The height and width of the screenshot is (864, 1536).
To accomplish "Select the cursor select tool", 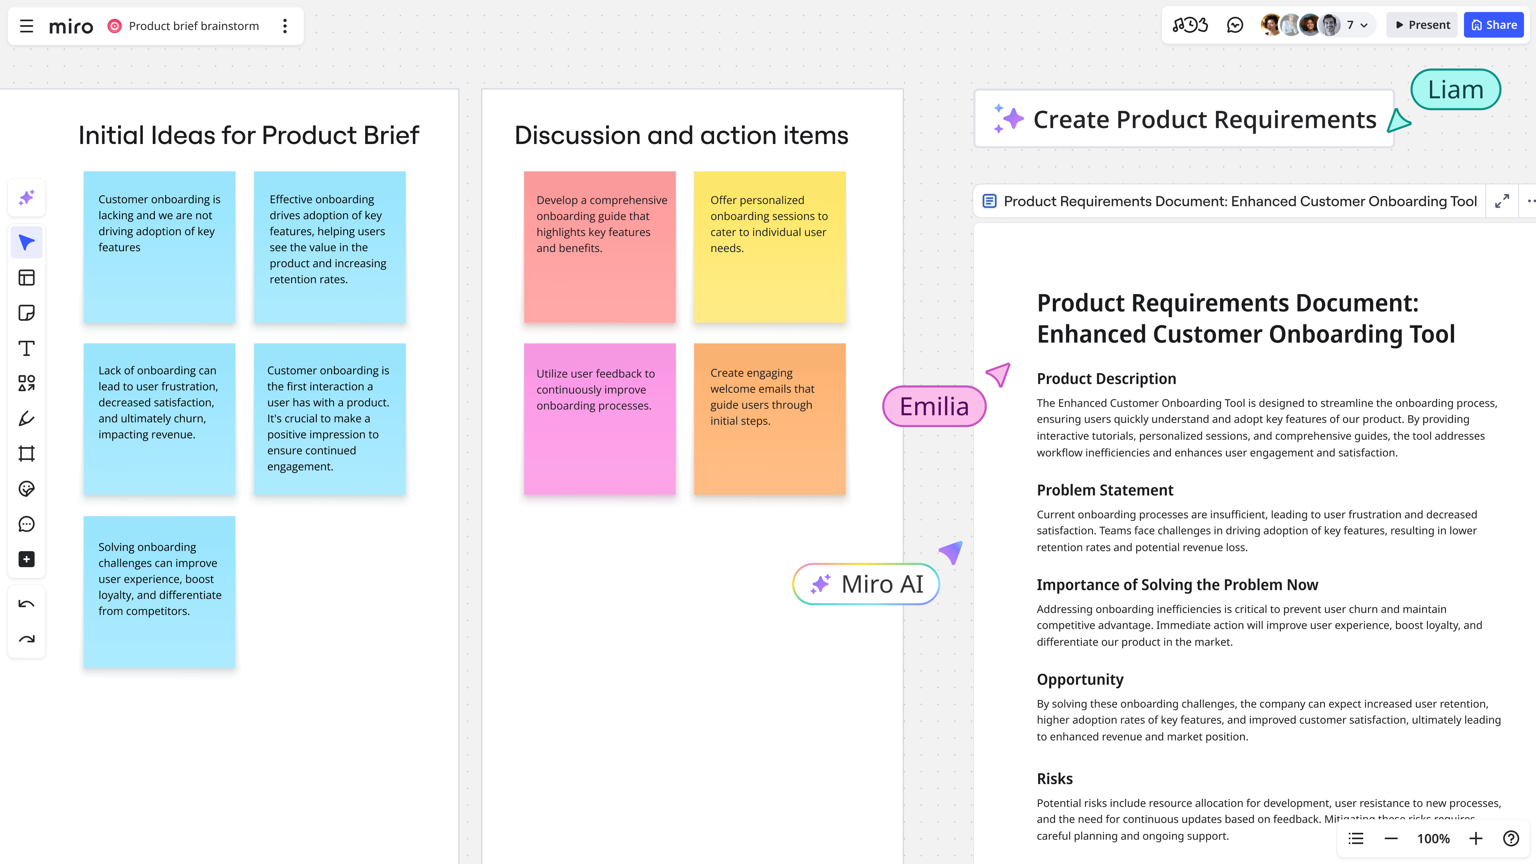I will pyautogui.click(x=26, y=243).
